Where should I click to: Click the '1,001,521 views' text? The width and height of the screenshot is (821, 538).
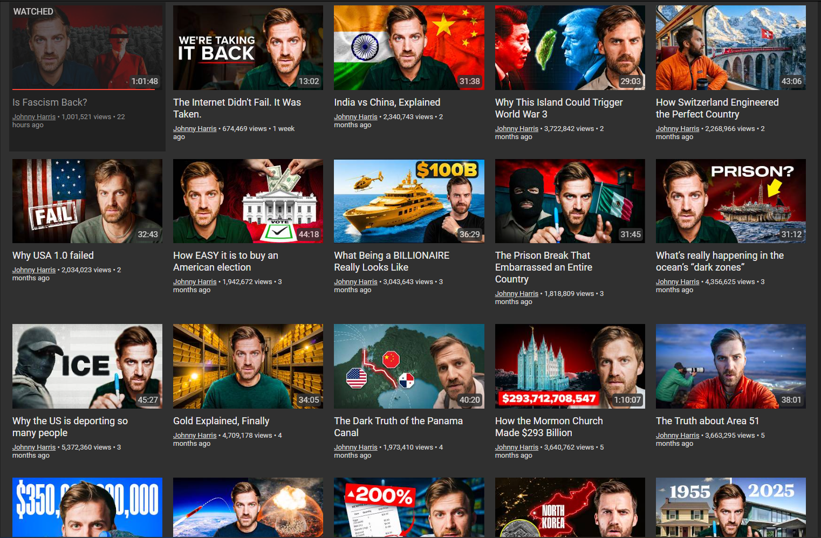[86, 117]
